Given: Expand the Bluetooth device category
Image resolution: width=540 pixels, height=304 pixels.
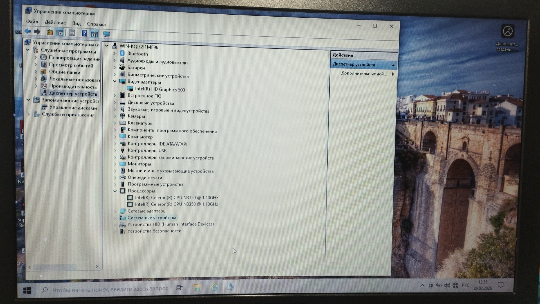Looking at the screenshot, I should pos(114,53).
